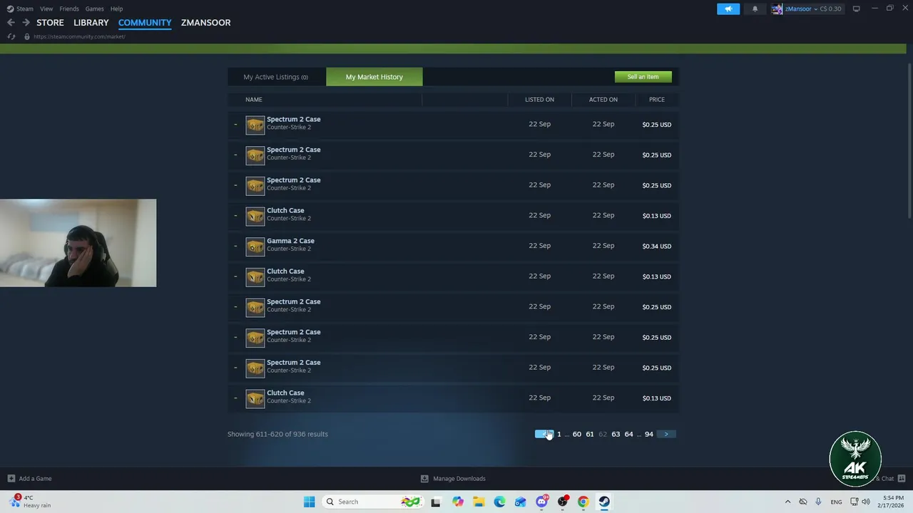
Task: Open Copilot from the taskbar
Action: (x=457, y=502)
